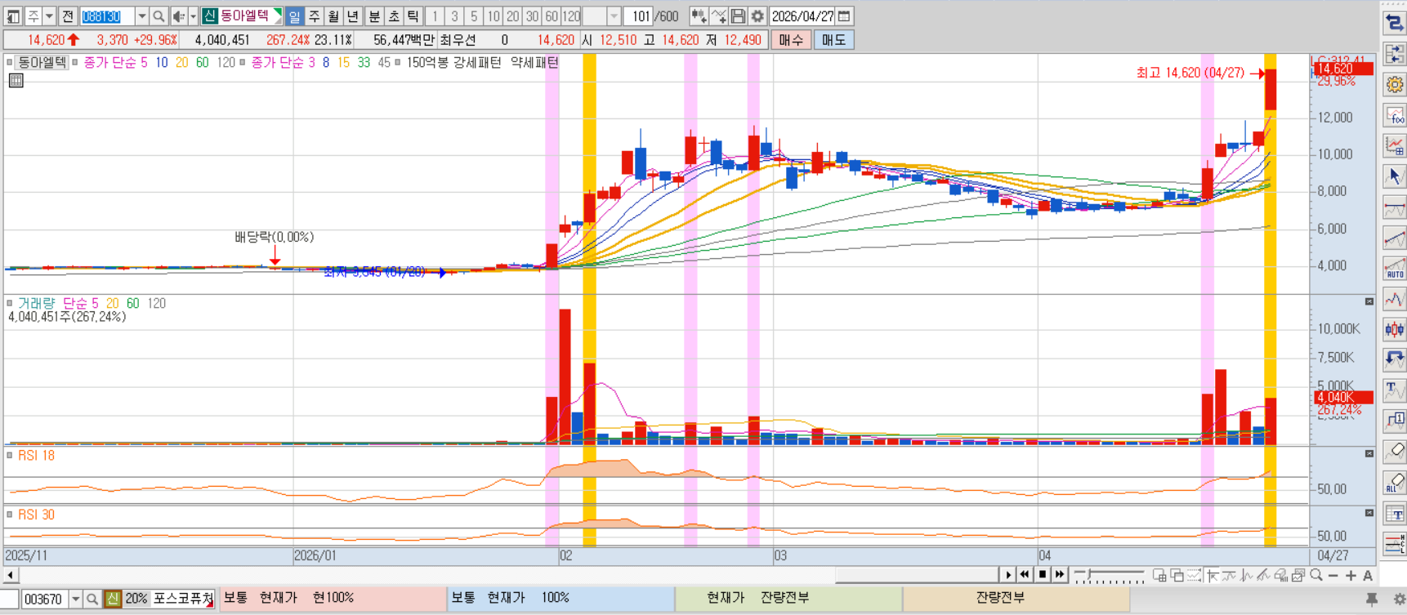Click the 보통 현재가 100% blue button
The image size is (1407, 615).
561,599
